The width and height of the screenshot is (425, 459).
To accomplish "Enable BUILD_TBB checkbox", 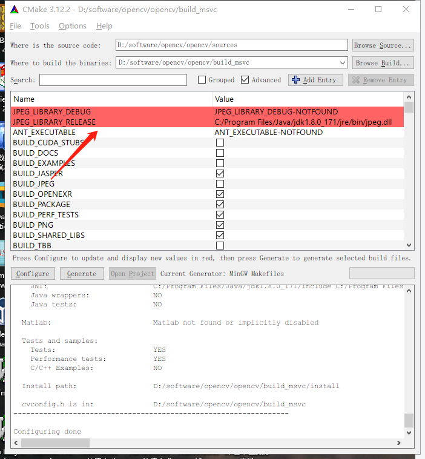I will 220,246.
